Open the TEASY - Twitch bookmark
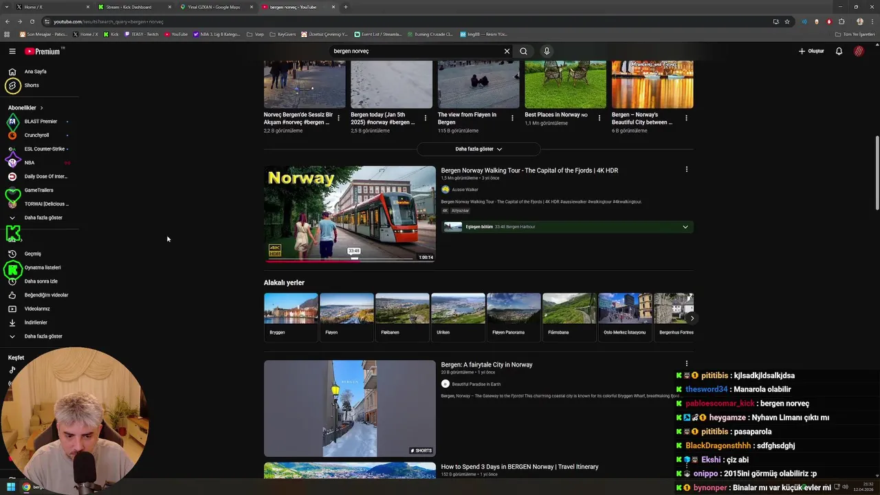880x495 pixels. click(x=142, y=34)
